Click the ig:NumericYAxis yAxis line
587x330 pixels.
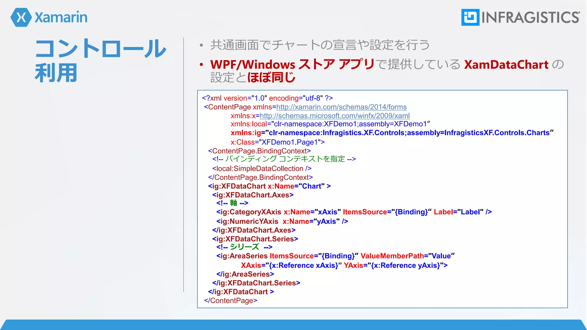282,221
